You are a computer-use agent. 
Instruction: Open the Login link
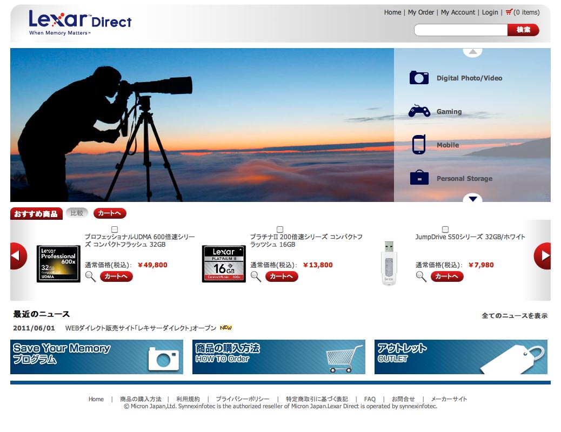click(490, 12)
